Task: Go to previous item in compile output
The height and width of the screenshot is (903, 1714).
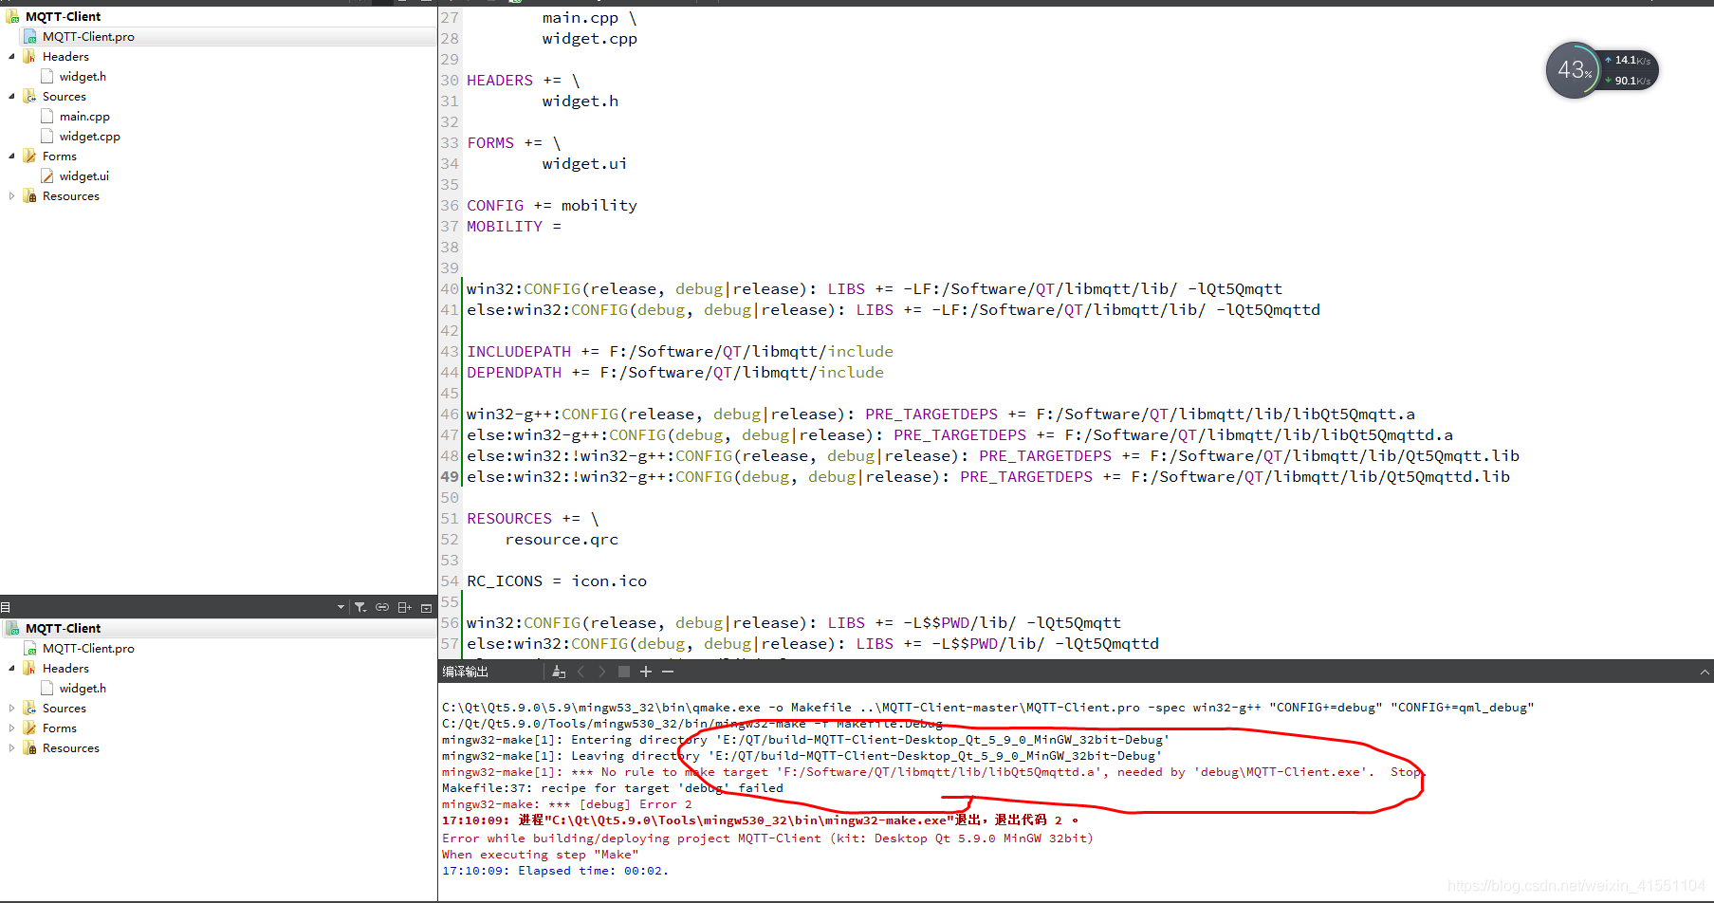Action: [x=581, y=672]
